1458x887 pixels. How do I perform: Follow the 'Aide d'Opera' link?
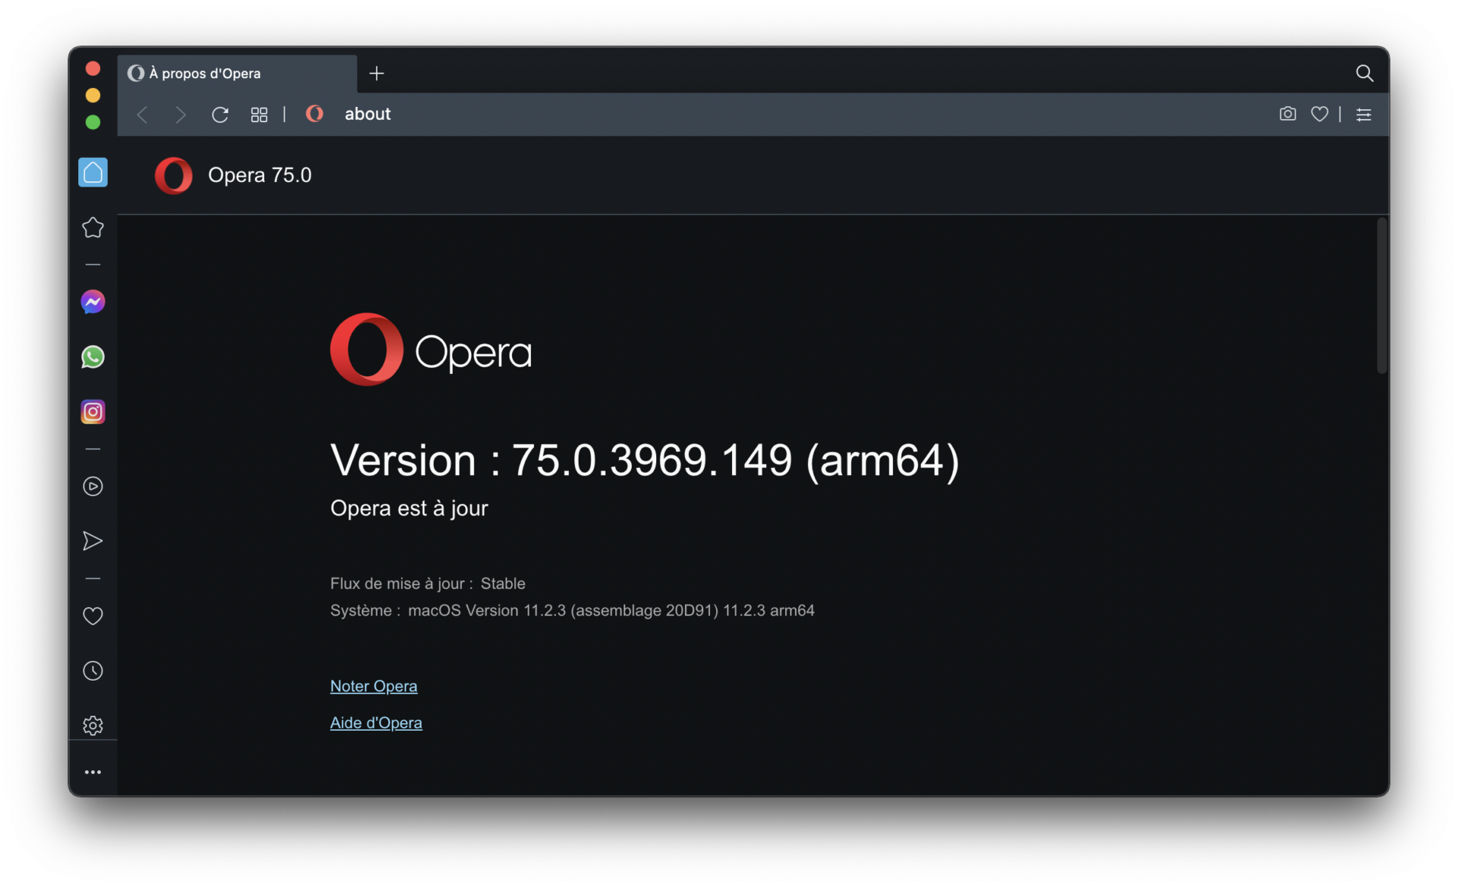(376, 722)
